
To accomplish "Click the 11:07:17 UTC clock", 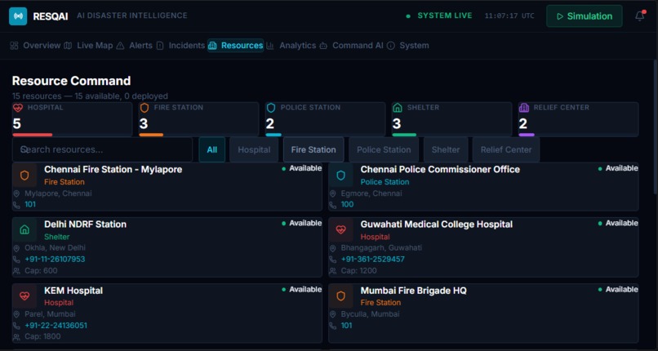I will 509,16.
